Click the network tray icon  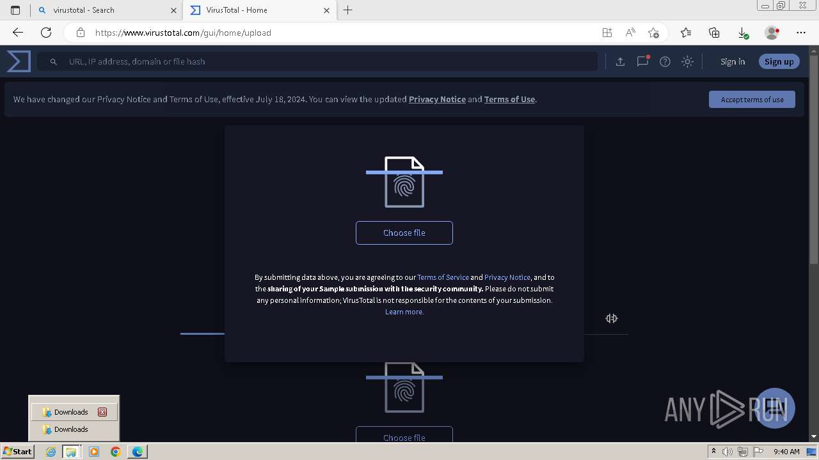coord(743,452)
